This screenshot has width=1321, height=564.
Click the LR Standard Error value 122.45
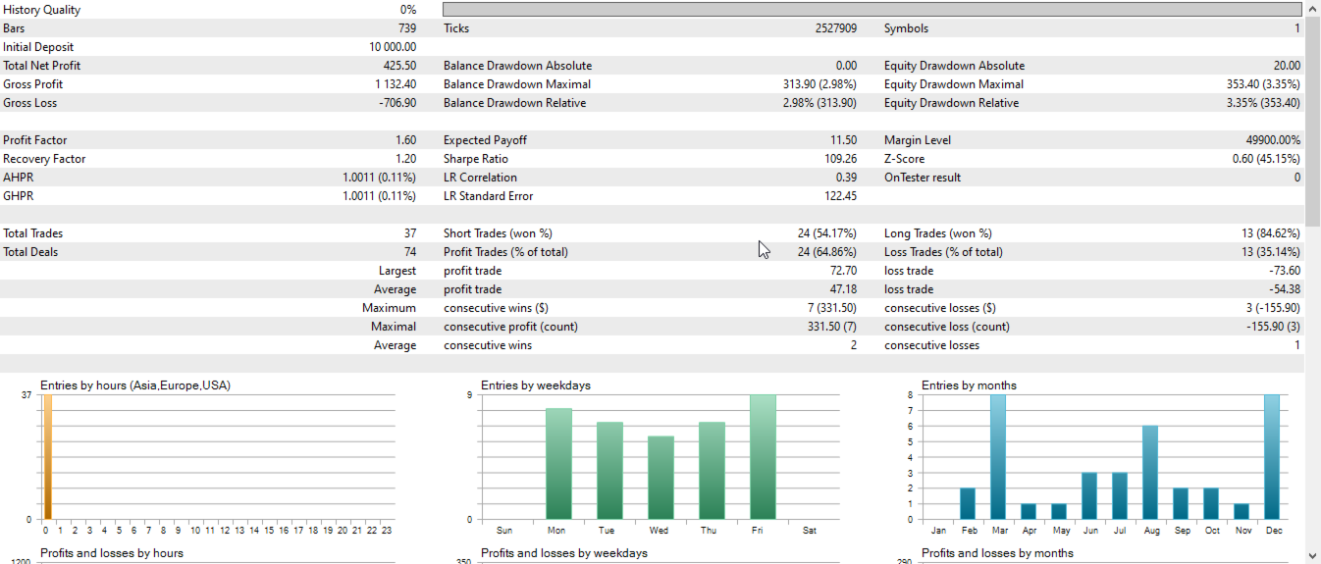click(x=841, y=196)
